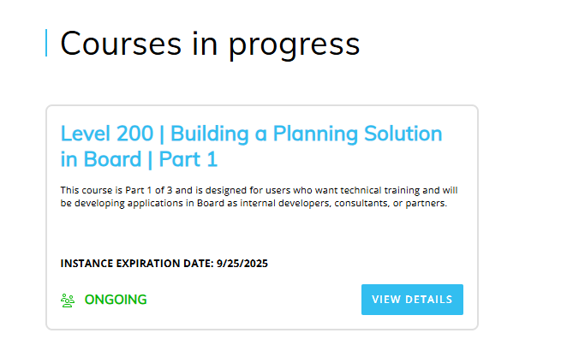Open details with VIEW DETAILS button
The height and width of the screenshot is (345, 567).
[412, 300]
